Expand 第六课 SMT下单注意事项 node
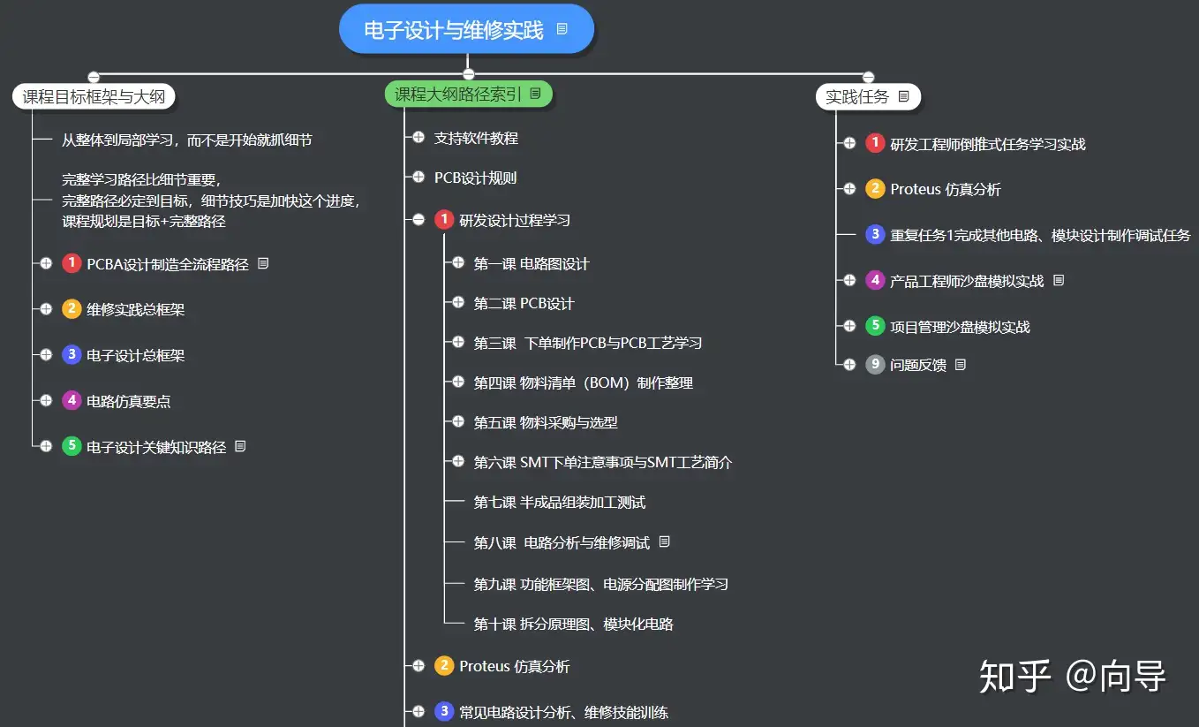The width and height of the screenshot is (1199, 727). click(458, 461)
